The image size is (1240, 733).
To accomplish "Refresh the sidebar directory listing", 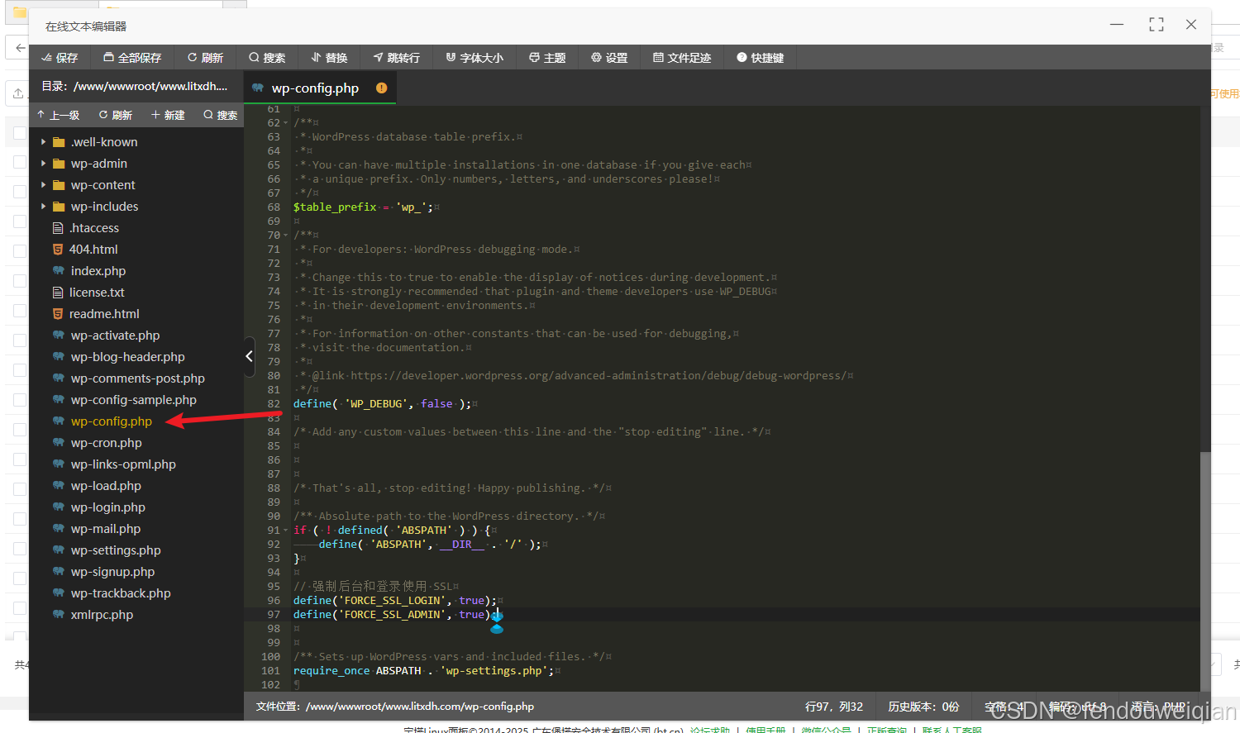I will coord(116,115).
